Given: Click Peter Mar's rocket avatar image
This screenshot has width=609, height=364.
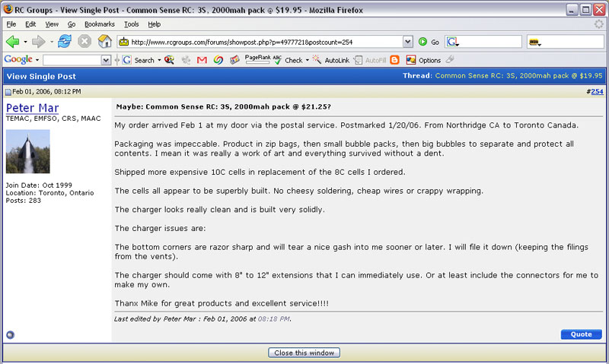Looking at the screenshot, I should click(x=28, y=151).
